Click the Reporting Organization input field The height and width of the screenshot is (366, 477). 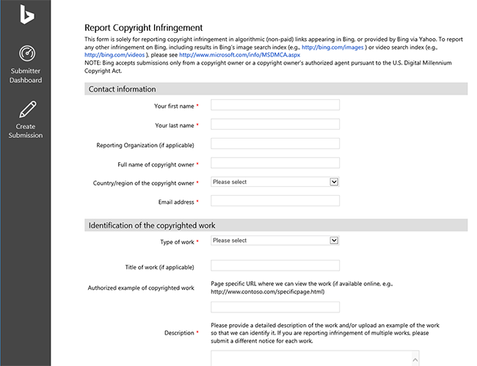point(275,144)
